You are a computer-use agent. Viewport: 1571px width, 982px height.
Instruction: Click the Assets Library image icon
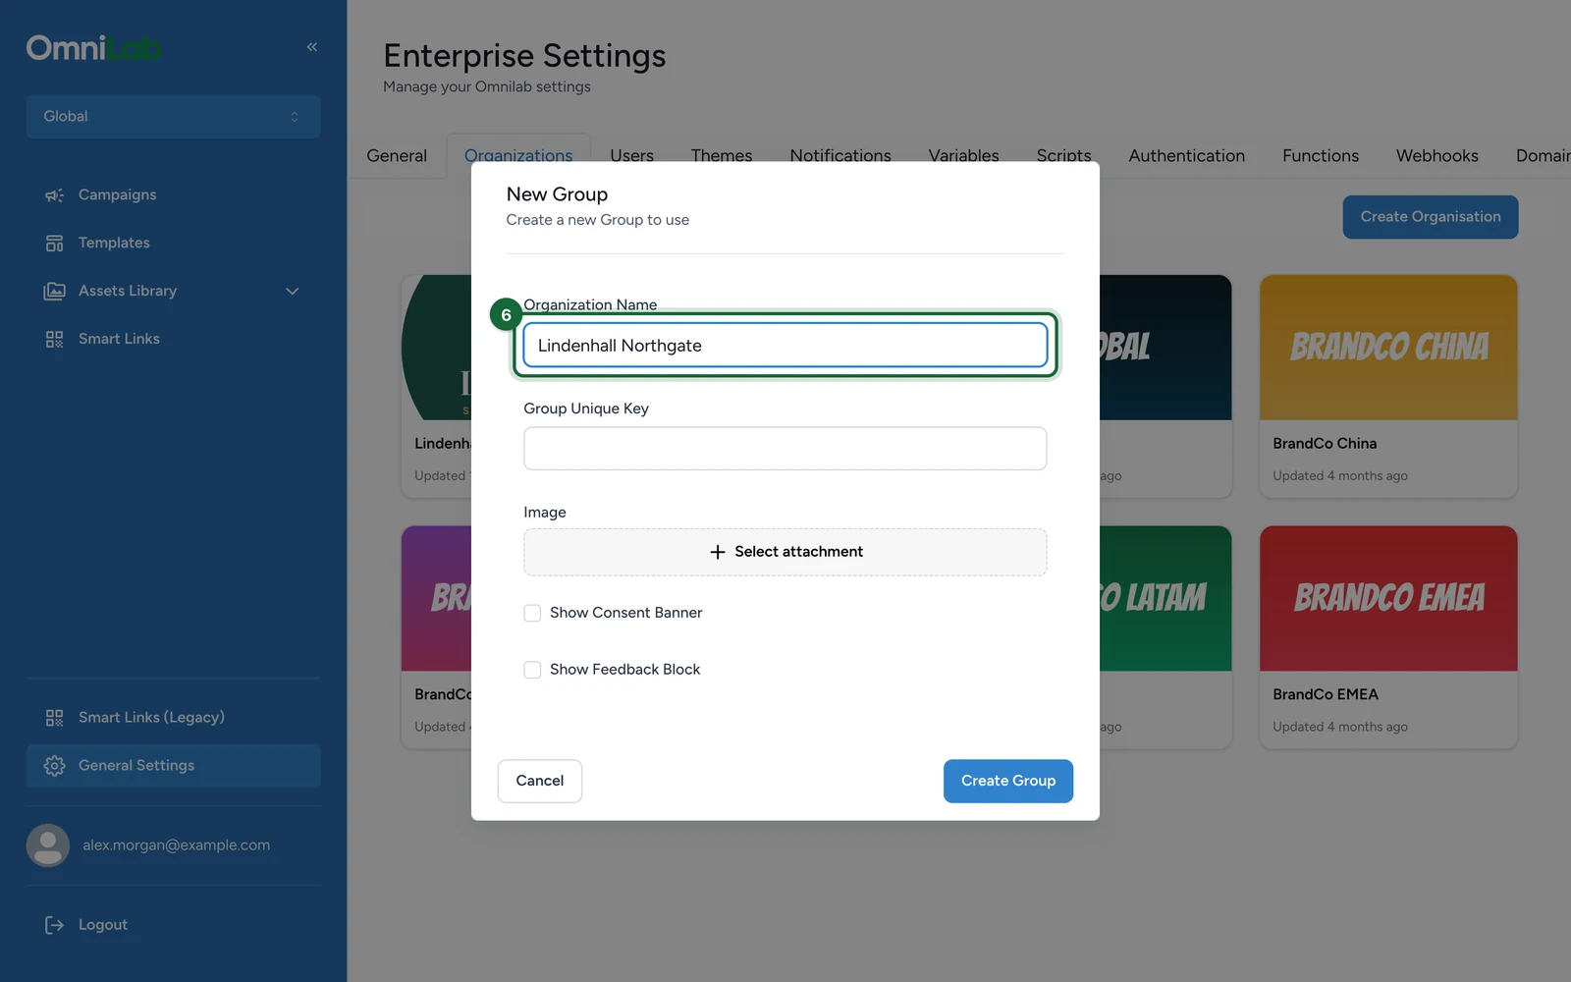pyautogui.click(x=54, y=292)
